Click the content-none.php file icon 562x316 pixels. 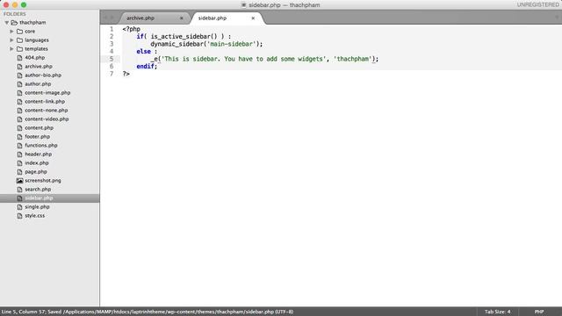pyautogui.click(x=19, y=111)
